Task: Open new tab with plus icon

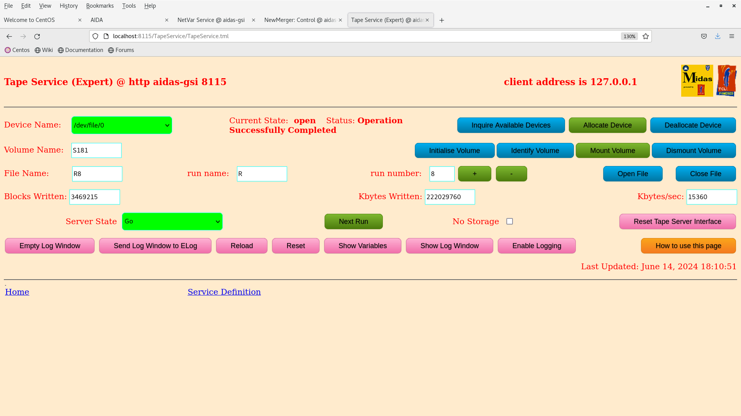Action: click(442, 20)
